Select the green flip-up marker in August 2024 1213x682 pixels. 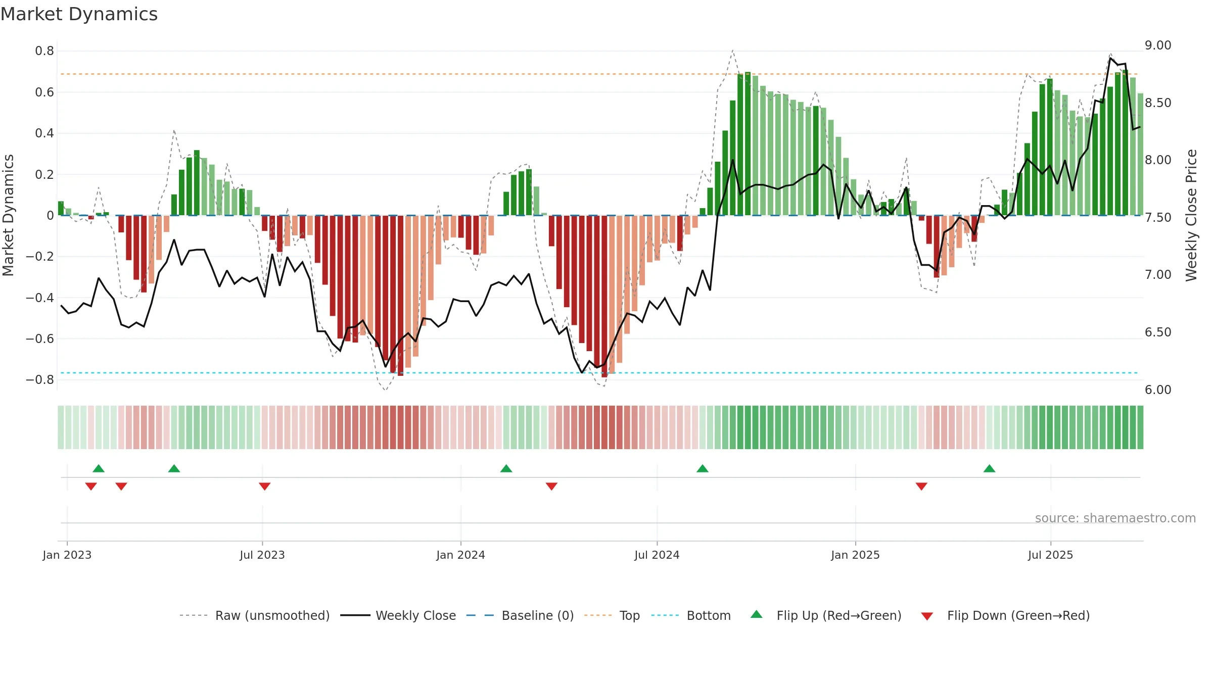point(703,468)
